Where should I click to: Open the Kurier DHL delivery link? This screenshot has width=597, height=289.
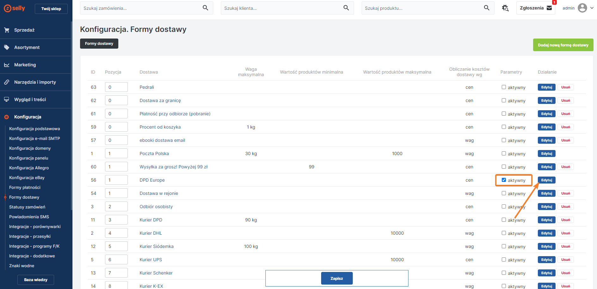click(x=151, y=233)
